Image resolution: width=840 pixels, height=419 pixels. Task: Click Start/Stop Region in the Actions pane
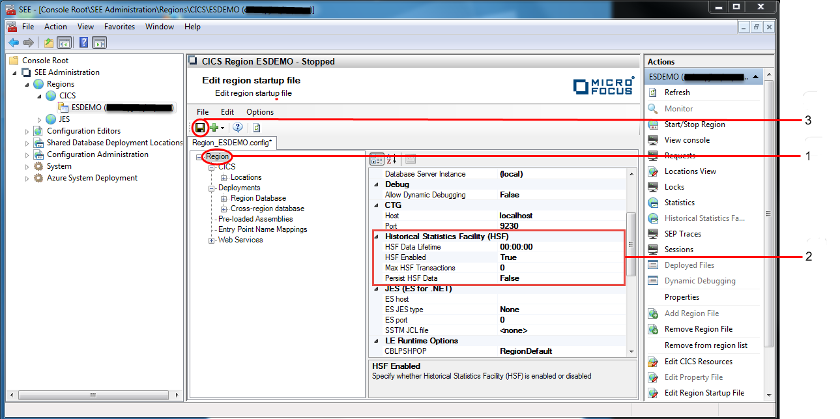point(694,124)
